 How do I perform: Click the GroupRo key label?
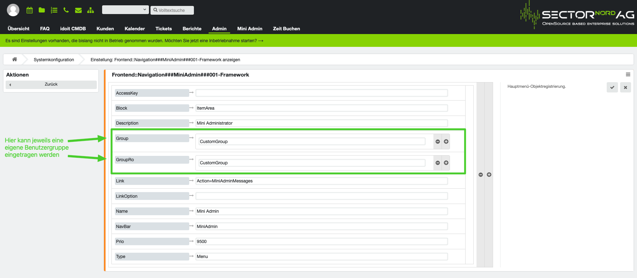[x=152, y=160]
